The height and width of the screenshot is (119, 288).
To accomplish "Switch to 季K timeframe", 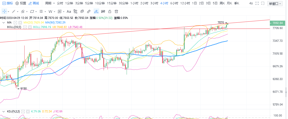I will tap(237, 3).
